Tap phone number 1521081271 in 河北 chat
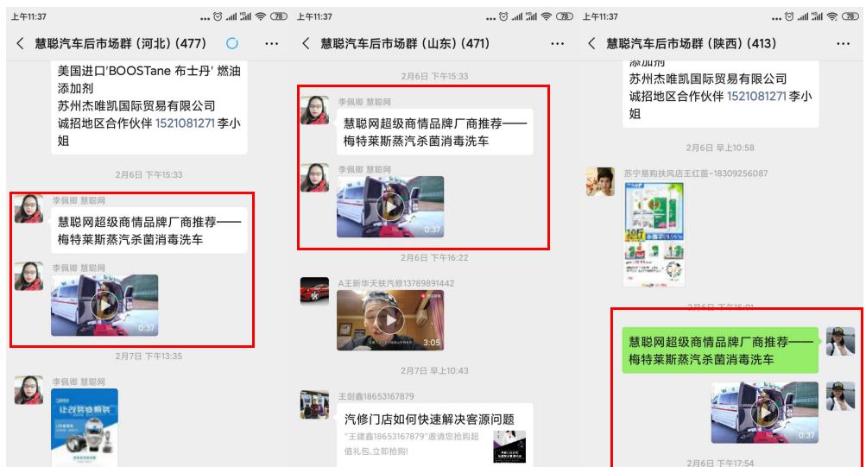The image size is (866, 467). click(185, 123)
